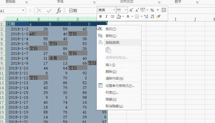Open the Name Box dropdown arrow
Screen dimensions: 215x123
point(23,10)
